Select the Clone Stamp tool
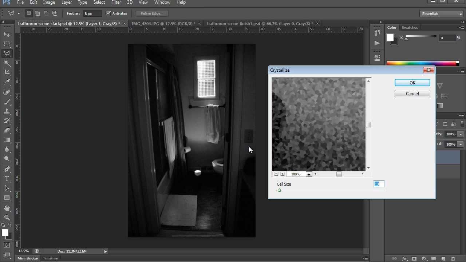Image resolution: width=466 pixels, height=262 pixels. pyautogui.click(x=7, y=111)
